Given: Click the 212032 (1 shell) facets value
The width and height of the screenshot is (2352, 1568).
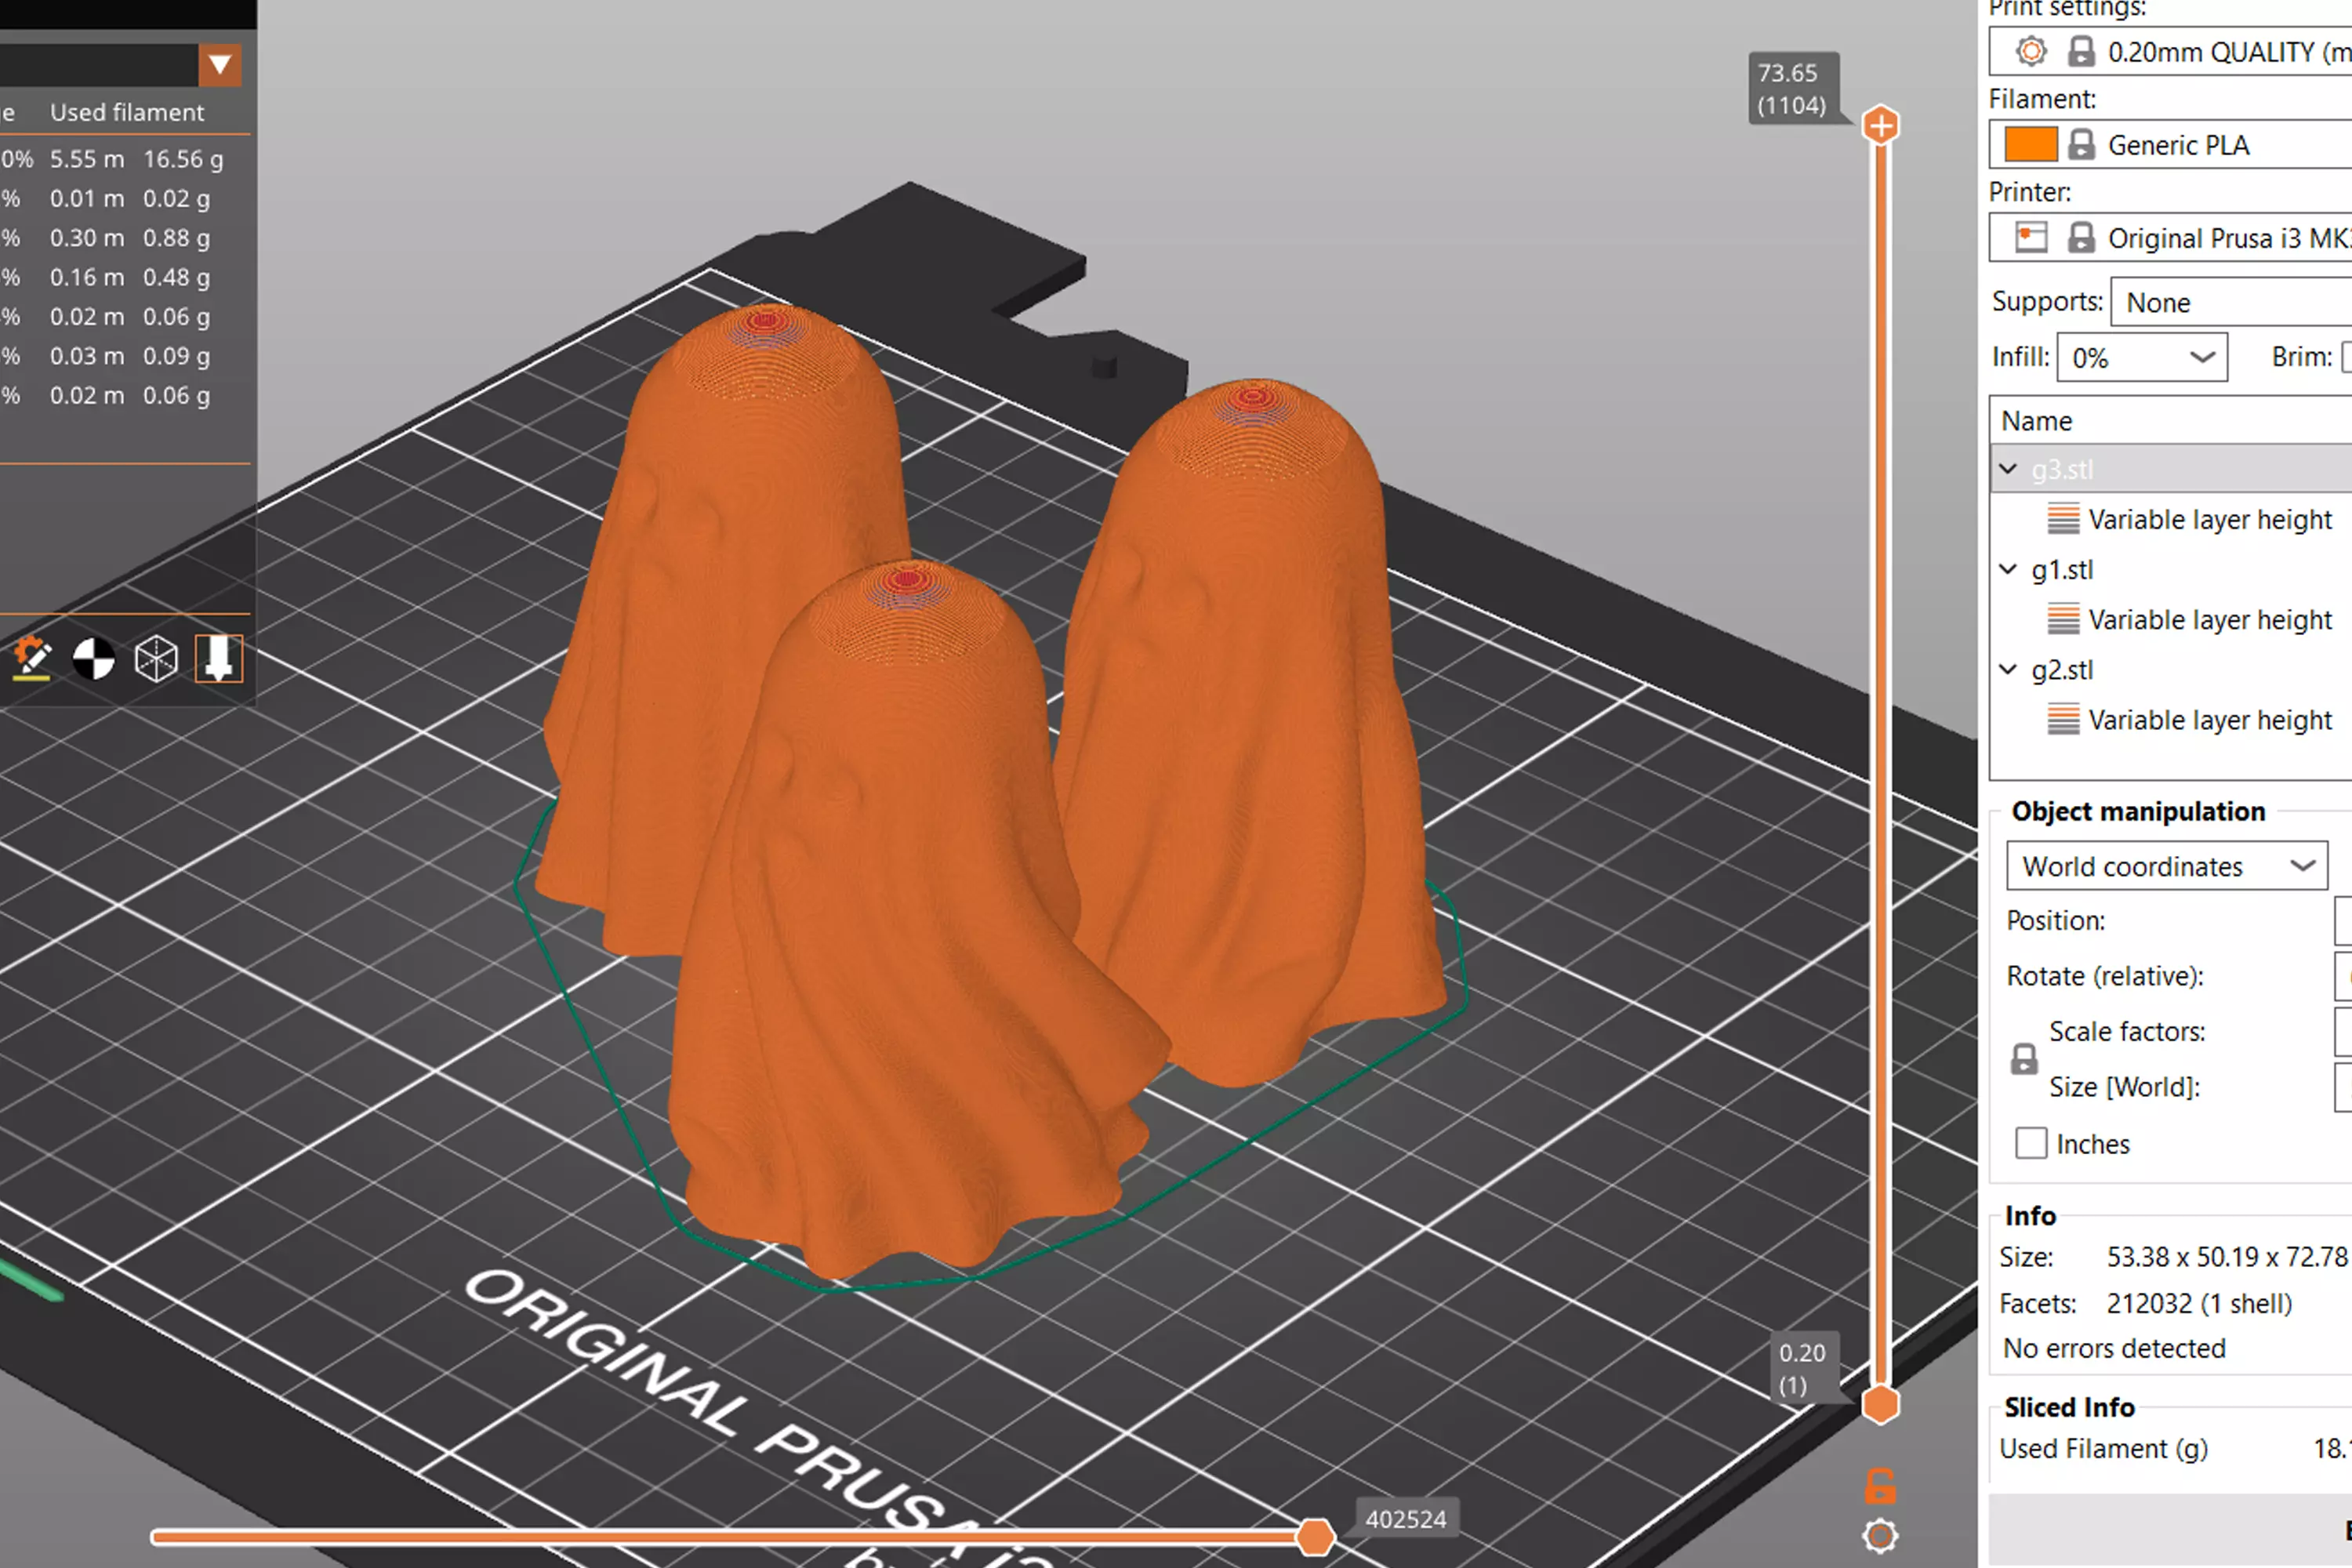Looking at the screenshot, I should (x=2199, y=1303).
